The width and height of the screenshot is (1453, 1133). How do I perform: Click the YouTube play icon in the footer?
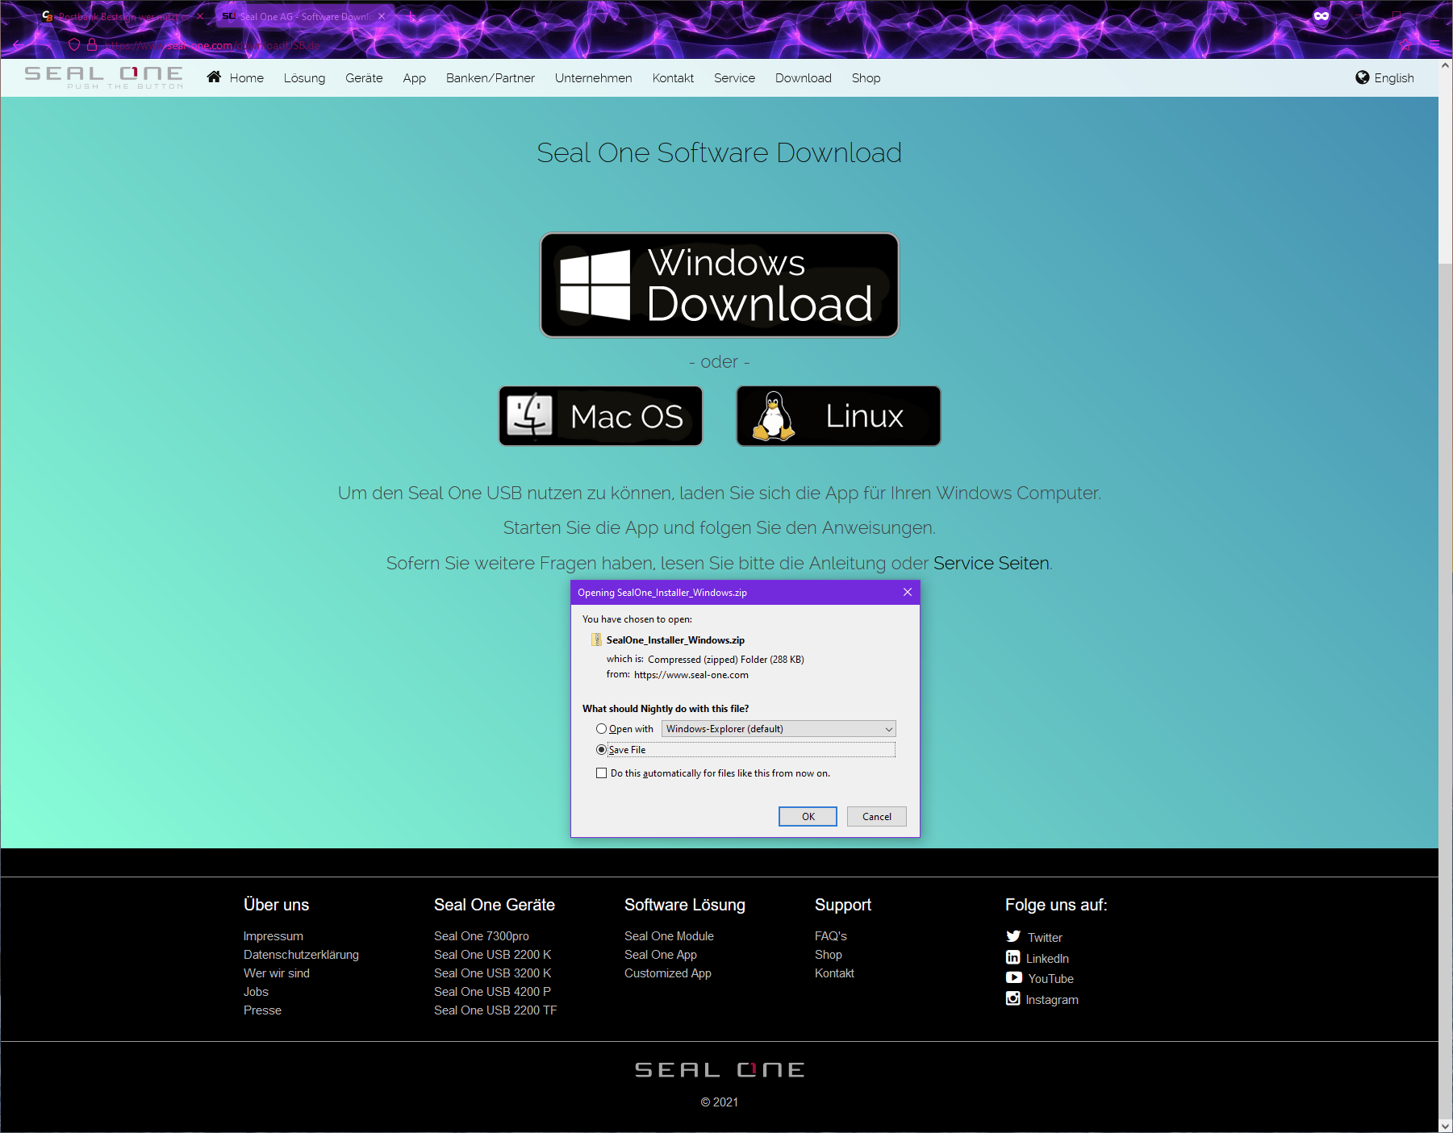(1013, 977)
